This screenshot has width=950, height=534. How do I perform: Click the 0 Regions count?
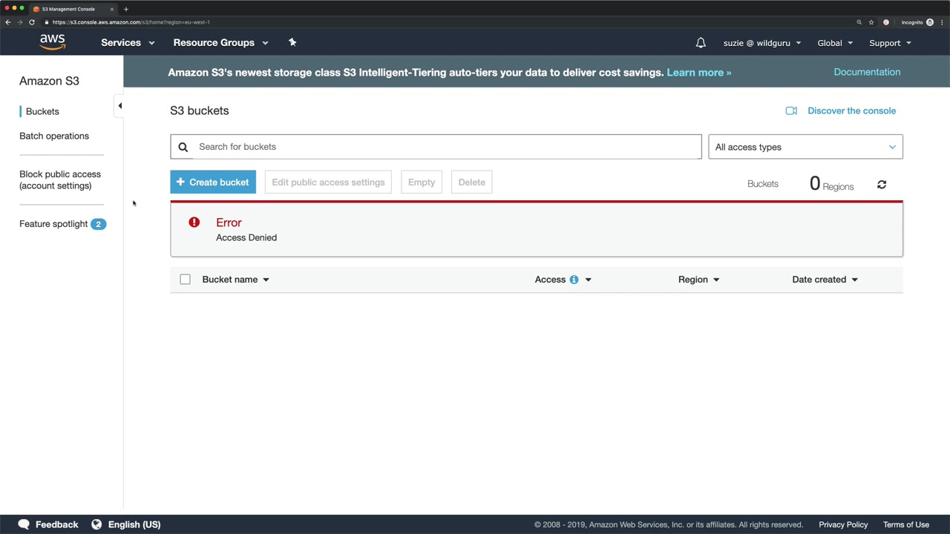(831, 184)
